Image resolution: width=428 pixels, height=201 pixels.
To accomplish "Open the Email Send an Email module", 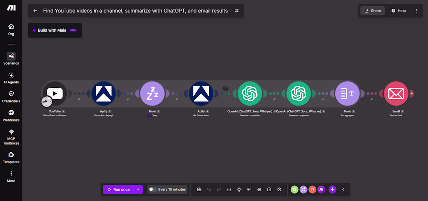I will click(396, 94).
